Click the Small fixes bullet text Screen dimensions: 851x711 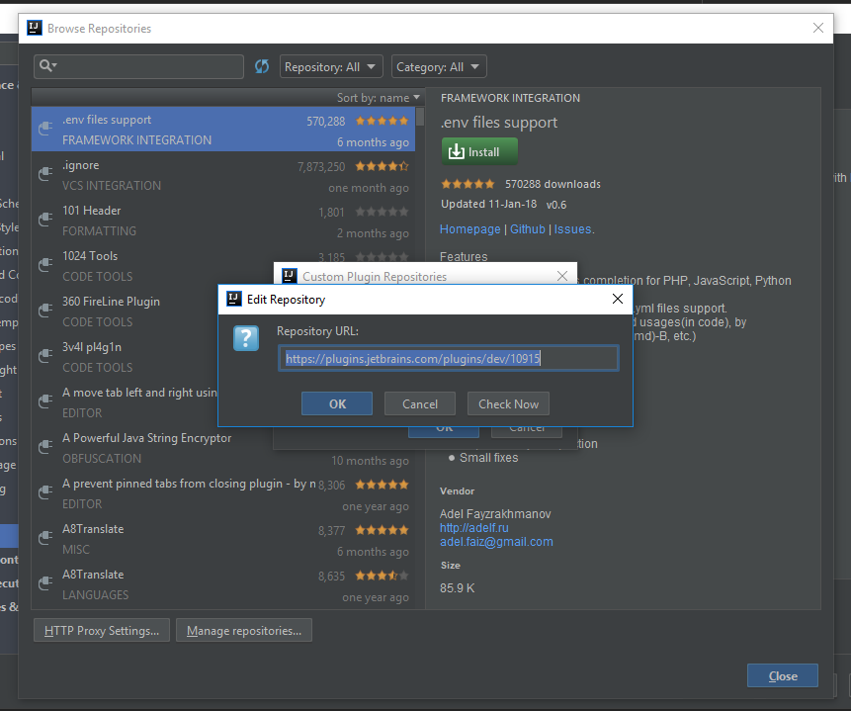click(x=488, y=457)
